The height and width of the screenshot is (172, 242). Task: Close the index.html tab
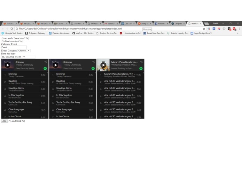pyautogui.click(x=201, y=24)
